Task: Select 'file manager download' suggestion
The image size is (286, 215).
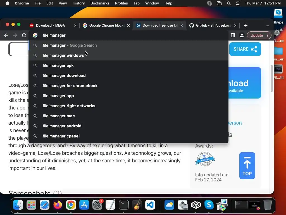Action: (128, 76)
